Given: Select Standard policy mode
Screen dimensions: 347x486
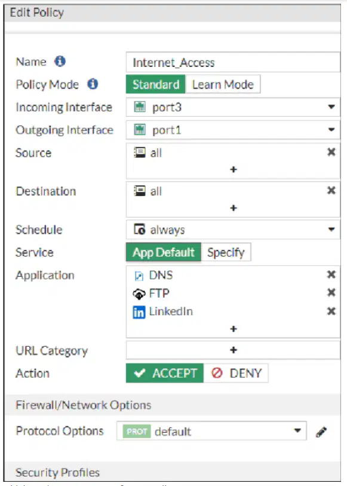Looking at the screenshot, I should tap(156, 84).
